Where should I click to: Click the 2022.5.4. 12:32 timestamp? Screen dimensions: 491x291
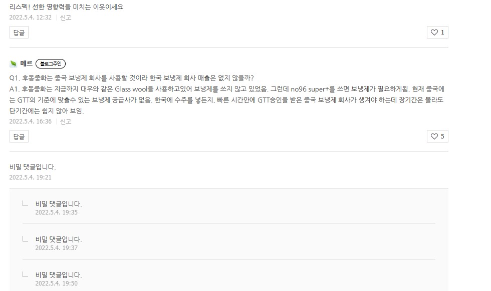tap(30, 17)
